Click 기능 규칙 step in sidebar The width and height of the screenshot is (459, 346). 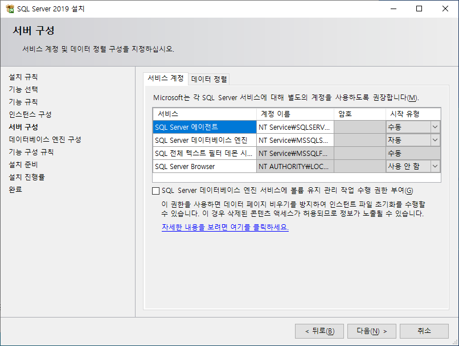coord(23,102)
